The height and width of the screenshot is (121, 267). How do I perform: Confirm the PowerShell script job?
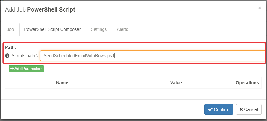pyautogui.click(x=219, y=109)
